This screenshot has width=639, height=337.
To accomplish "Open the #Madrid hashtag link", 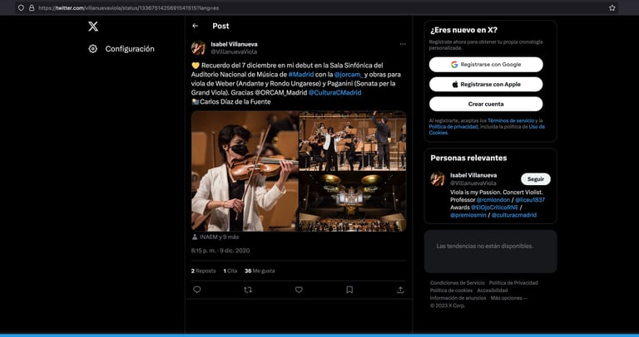I will [x=300, y=75].
